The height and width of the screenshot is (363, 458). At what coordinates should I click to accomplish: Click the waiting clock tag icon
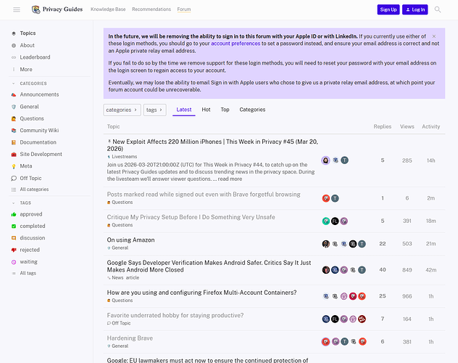pyautogui.click(x=14, y=262)
